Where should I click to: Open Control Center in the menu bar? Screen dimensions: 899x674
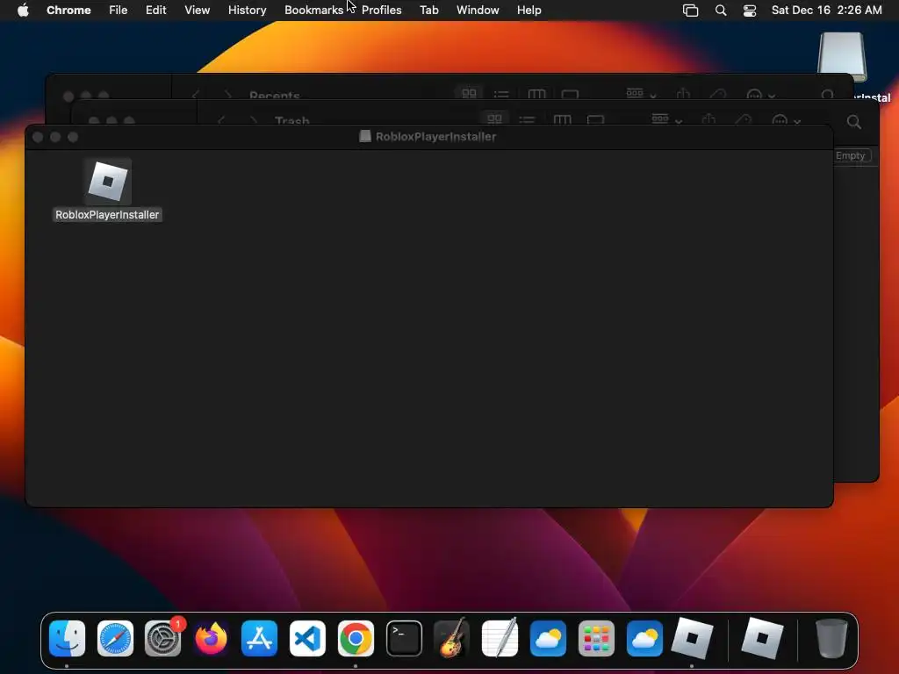tap(750, 11)
